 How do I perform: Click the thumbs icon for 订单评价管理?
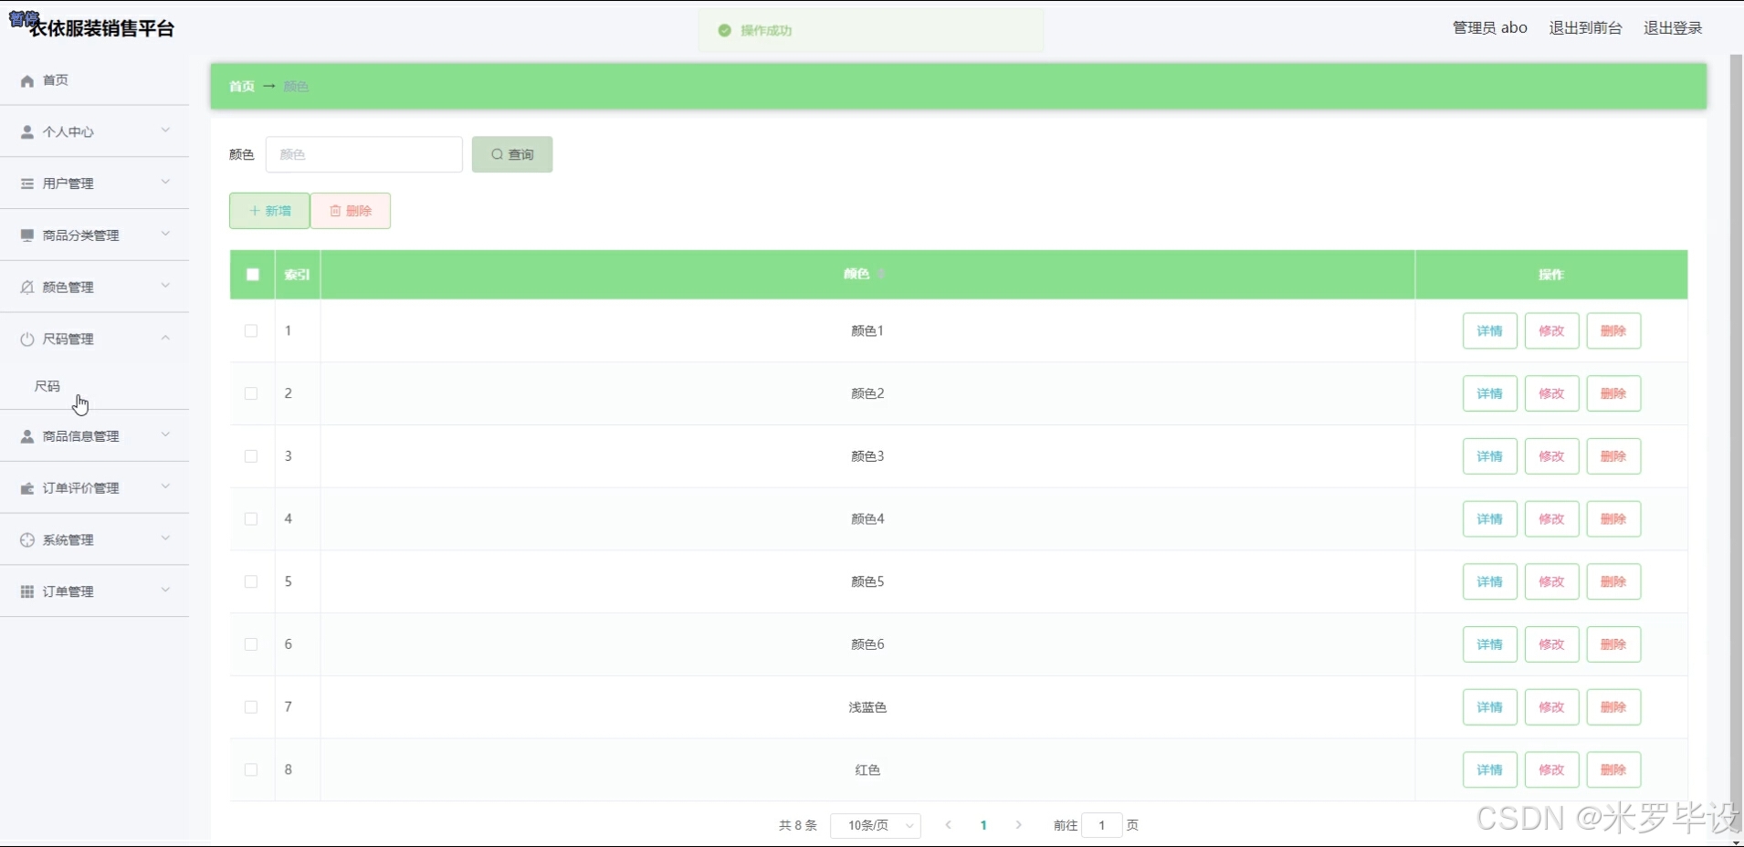pos(27,488)
